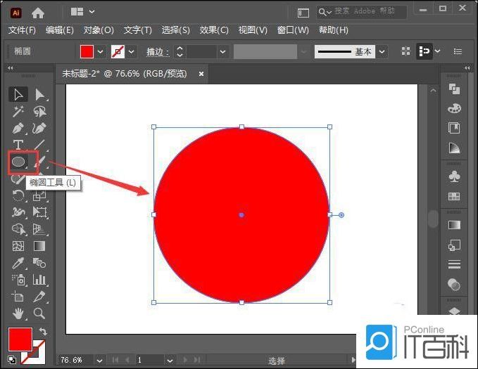Select the Line Segment tool

pyautogui.click(x=40, y=145)
